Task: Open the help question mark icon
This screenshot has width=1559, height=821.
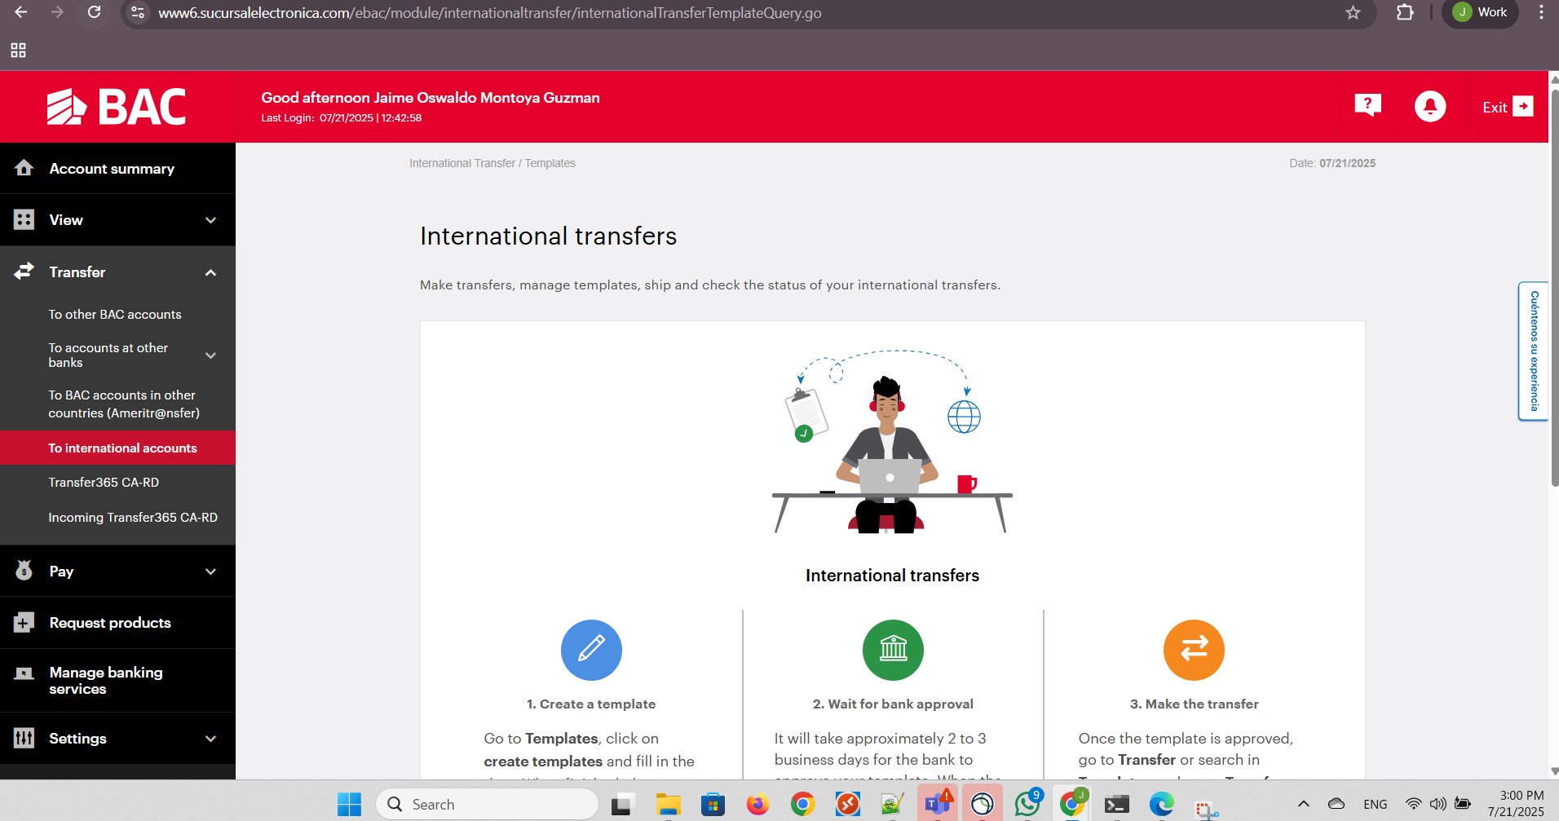Action: (1367, 105)
